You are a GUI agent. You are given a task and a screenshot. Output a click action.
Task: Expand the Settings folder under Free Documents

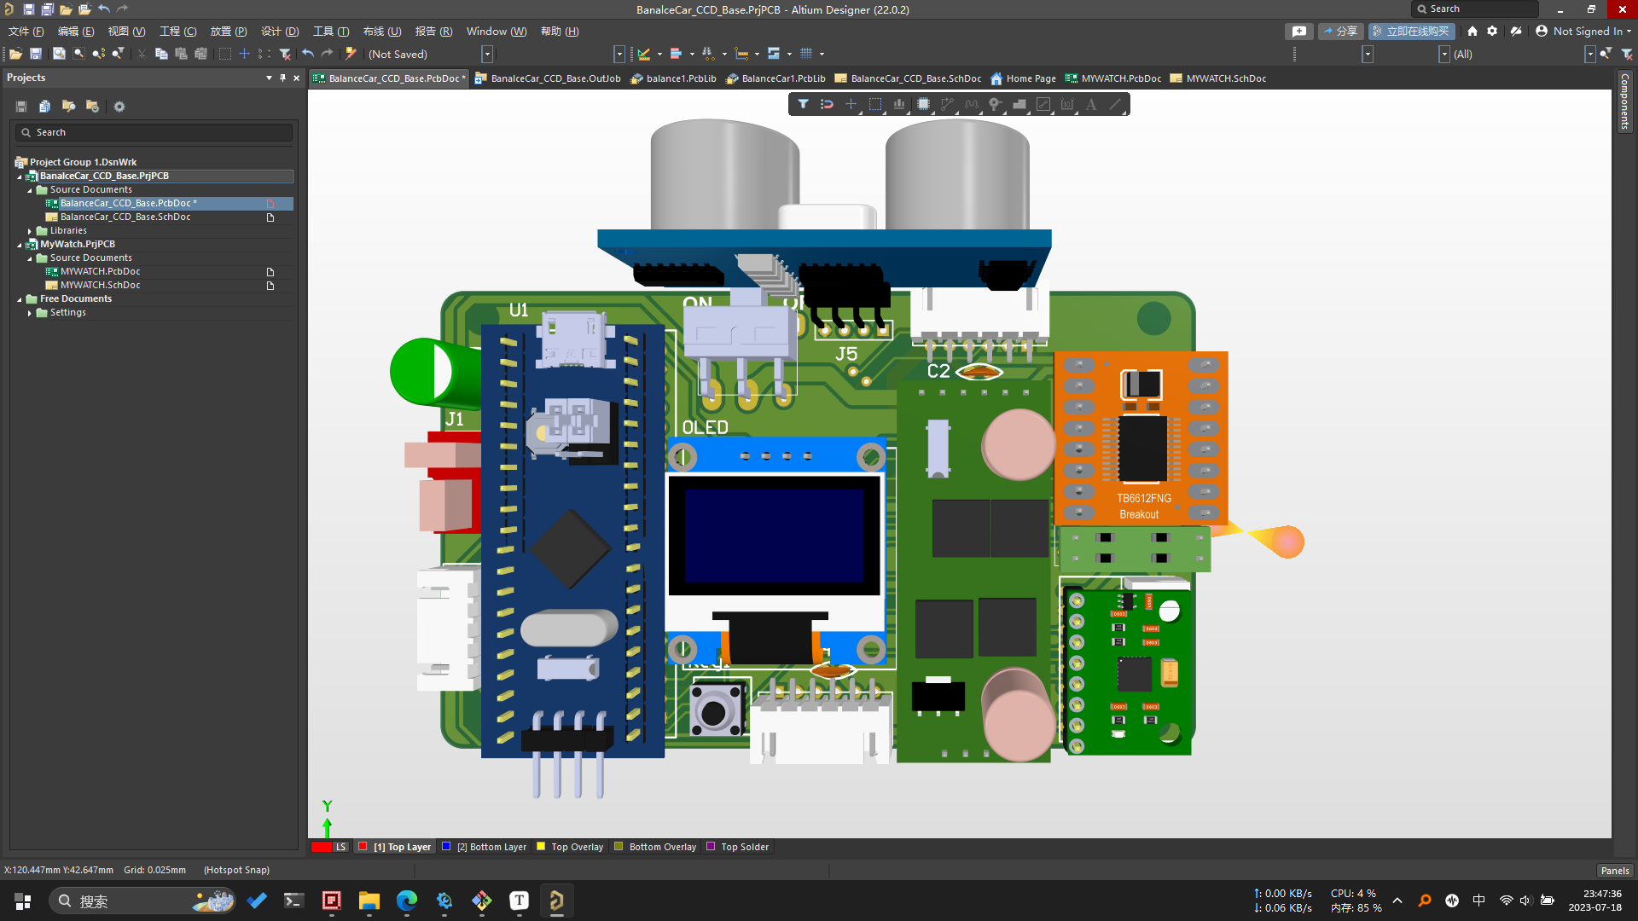[30, 313]
